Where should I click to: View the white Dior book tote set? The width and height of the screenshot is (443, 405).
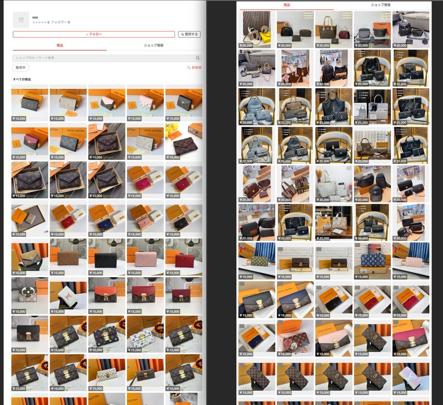pyautogui.click(x=372, y=107)
